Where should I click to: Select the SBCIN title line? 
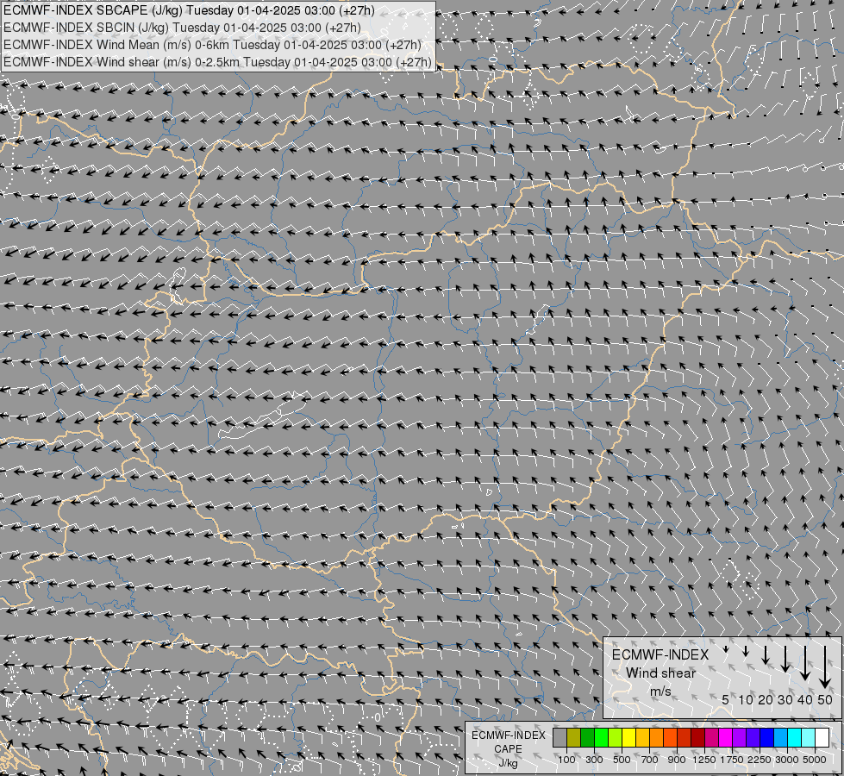pos(182,28)
